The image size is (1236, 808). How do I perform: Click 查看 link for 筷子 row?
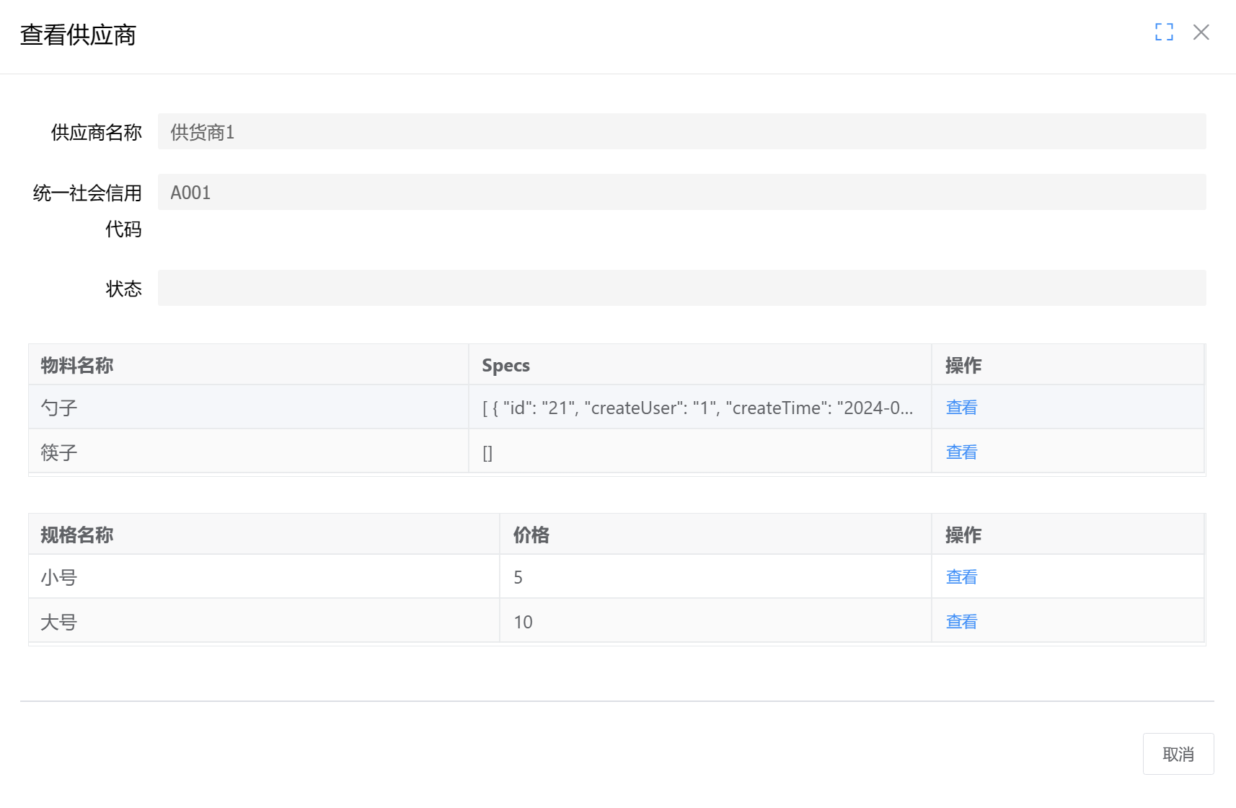(961, 452)
